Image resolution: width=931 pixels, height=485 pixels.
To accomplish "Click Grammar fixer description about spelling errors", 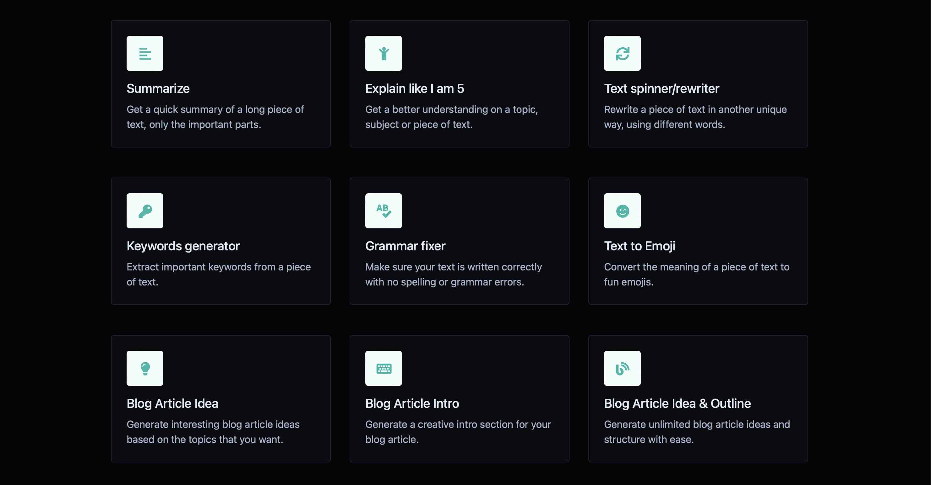I will tap(453, 274).
